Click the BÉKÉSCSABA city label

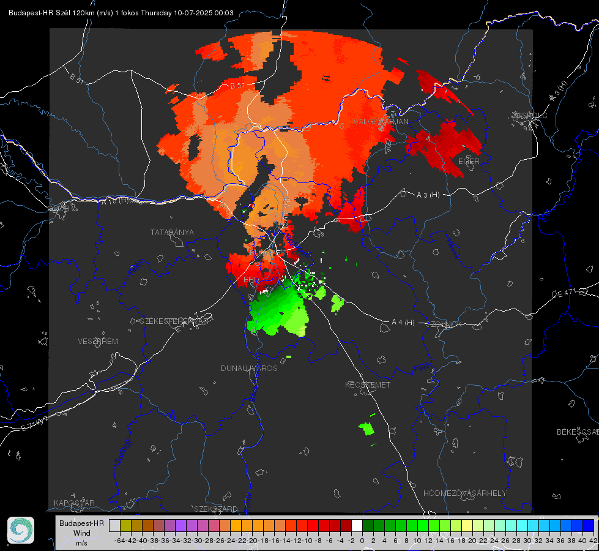pyautogui.click(x=578, y=432)
